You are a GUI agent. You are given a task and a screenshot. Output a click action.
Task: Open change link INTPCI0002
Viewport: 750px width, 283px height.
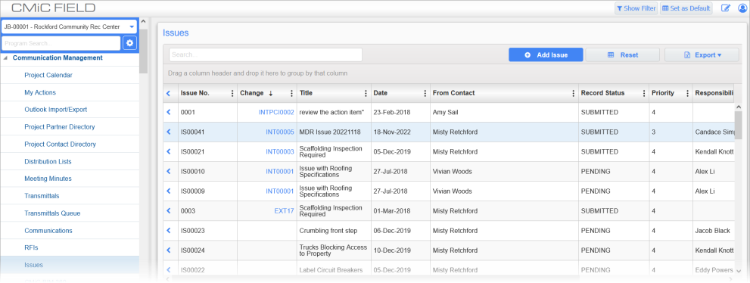pos(276,112)
